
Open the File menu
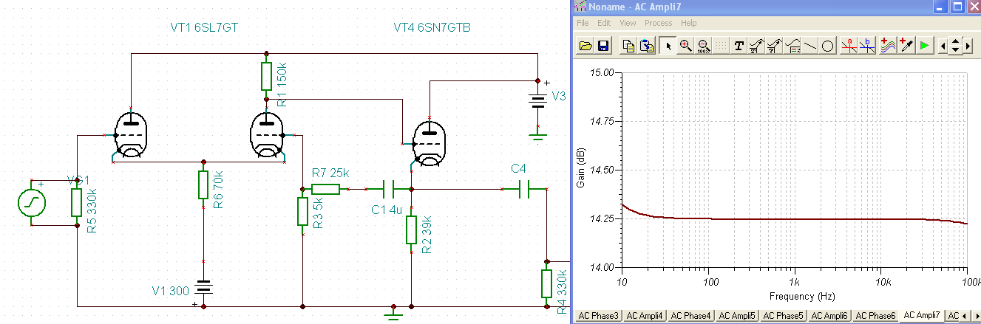[x=583, y=23]
